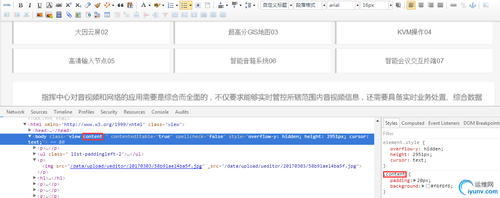This screenshot has height=198, width=500.
Task: Insert a single image
Action: tap(40, 15)
